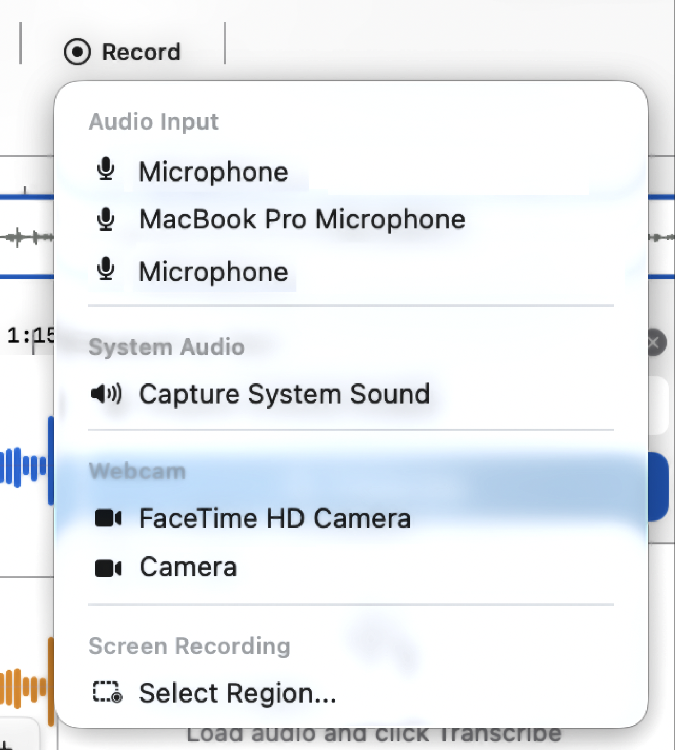Click the microphone icon beside MacBook Pro Microphone

coord(106,219)
